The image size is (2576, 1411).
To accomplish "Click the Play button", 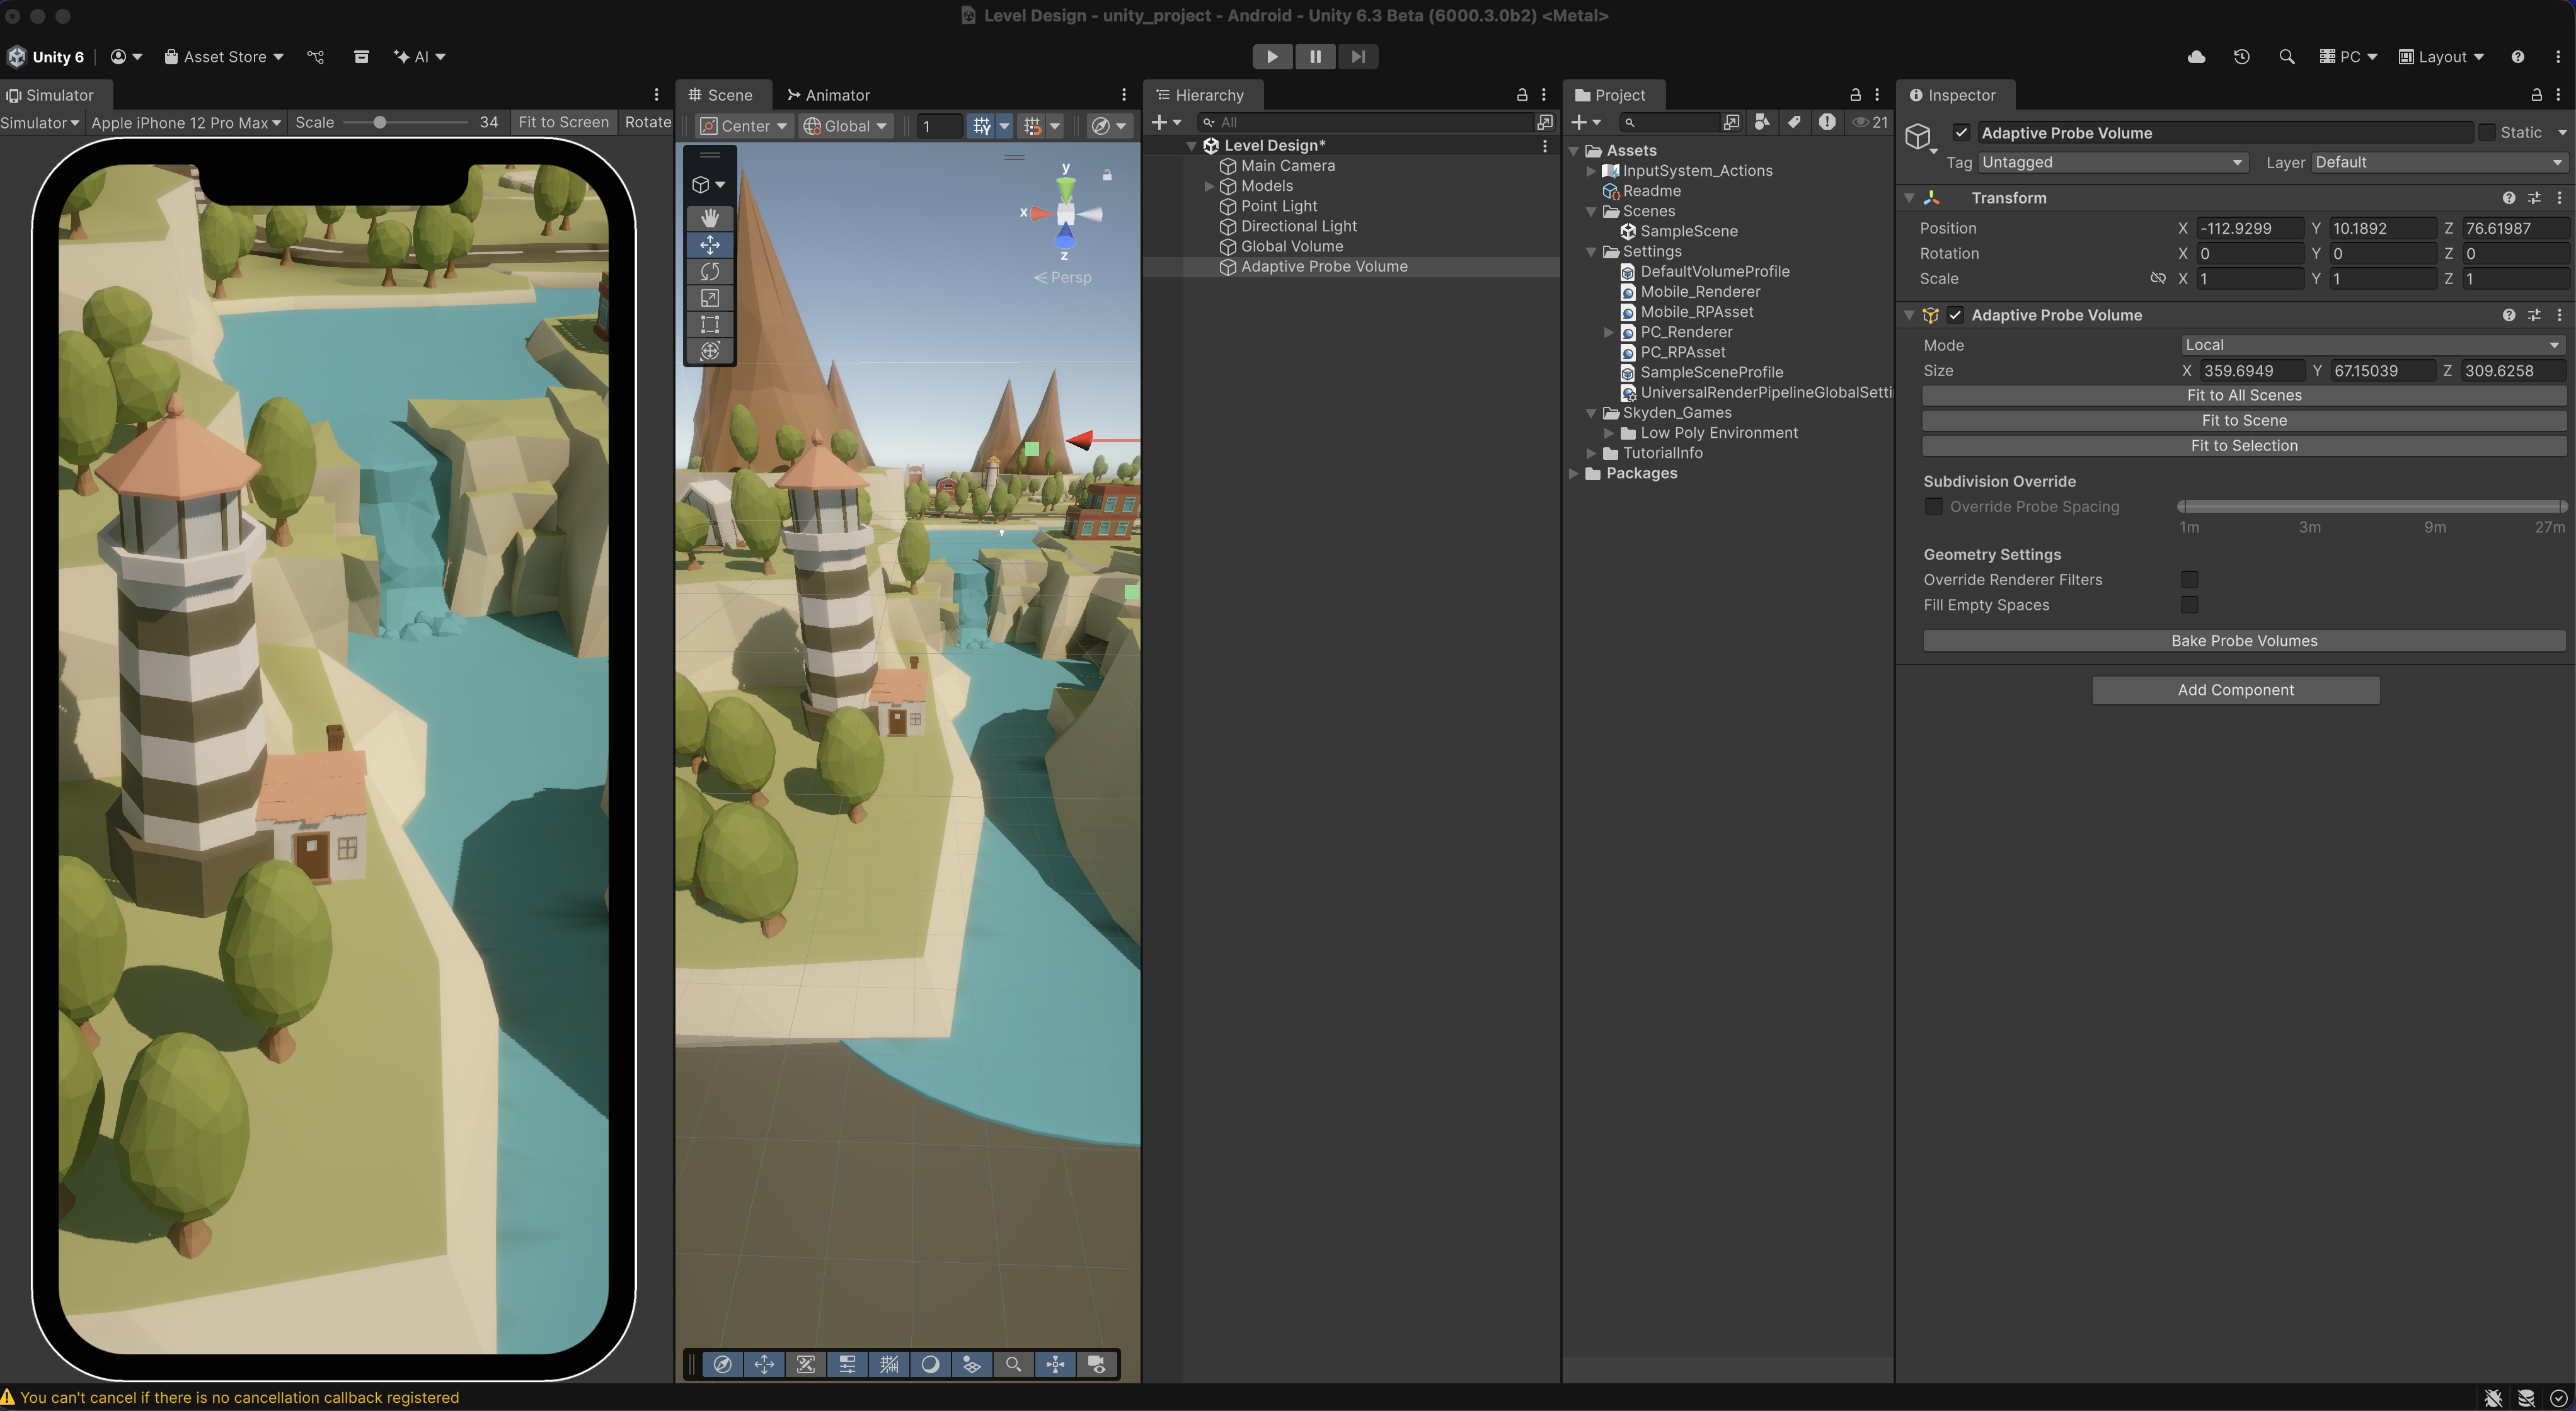I will 1271,57.
